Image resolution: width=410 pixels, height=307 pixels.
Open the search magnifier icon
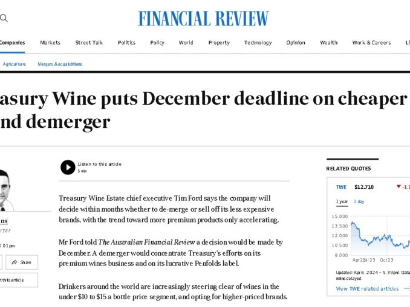tap(4, 18)
